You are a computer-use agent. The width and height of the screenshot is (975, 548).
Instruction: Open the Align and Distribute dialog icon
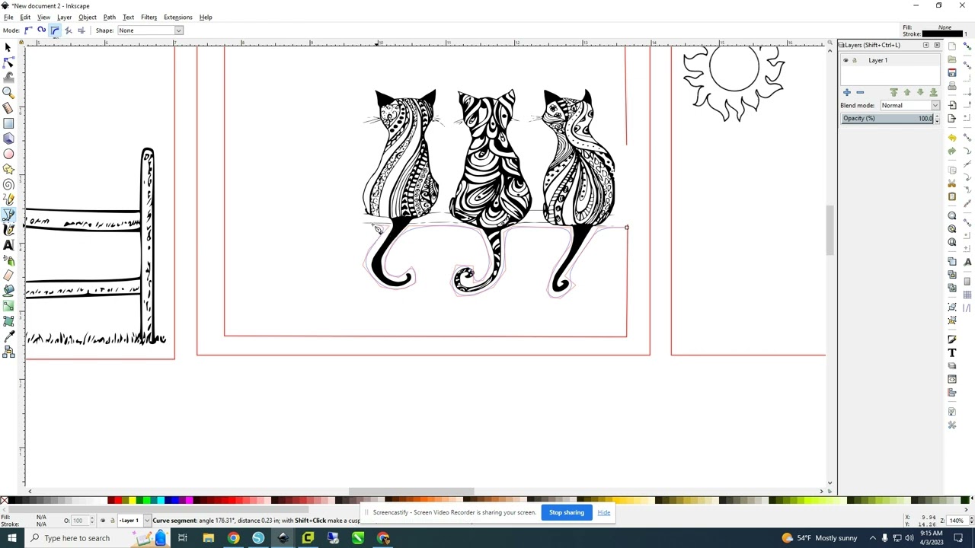[x=952, y=393]
